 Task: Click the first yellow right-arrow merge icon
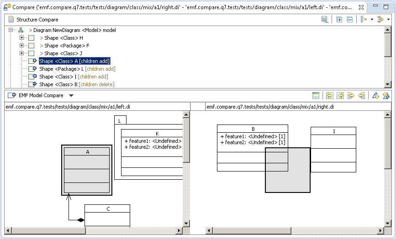329,95
